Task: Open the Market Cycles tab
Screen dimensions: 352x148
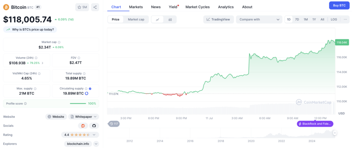Action: click(198, 7)
